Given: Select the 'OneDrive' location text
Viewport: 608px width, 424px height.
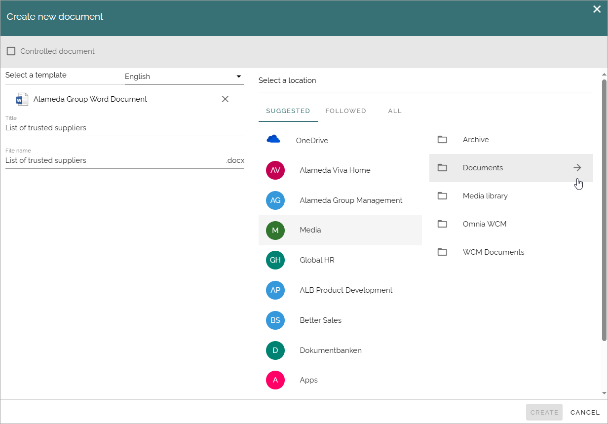Looking at the screenshot, I should (x=312, y=141).
